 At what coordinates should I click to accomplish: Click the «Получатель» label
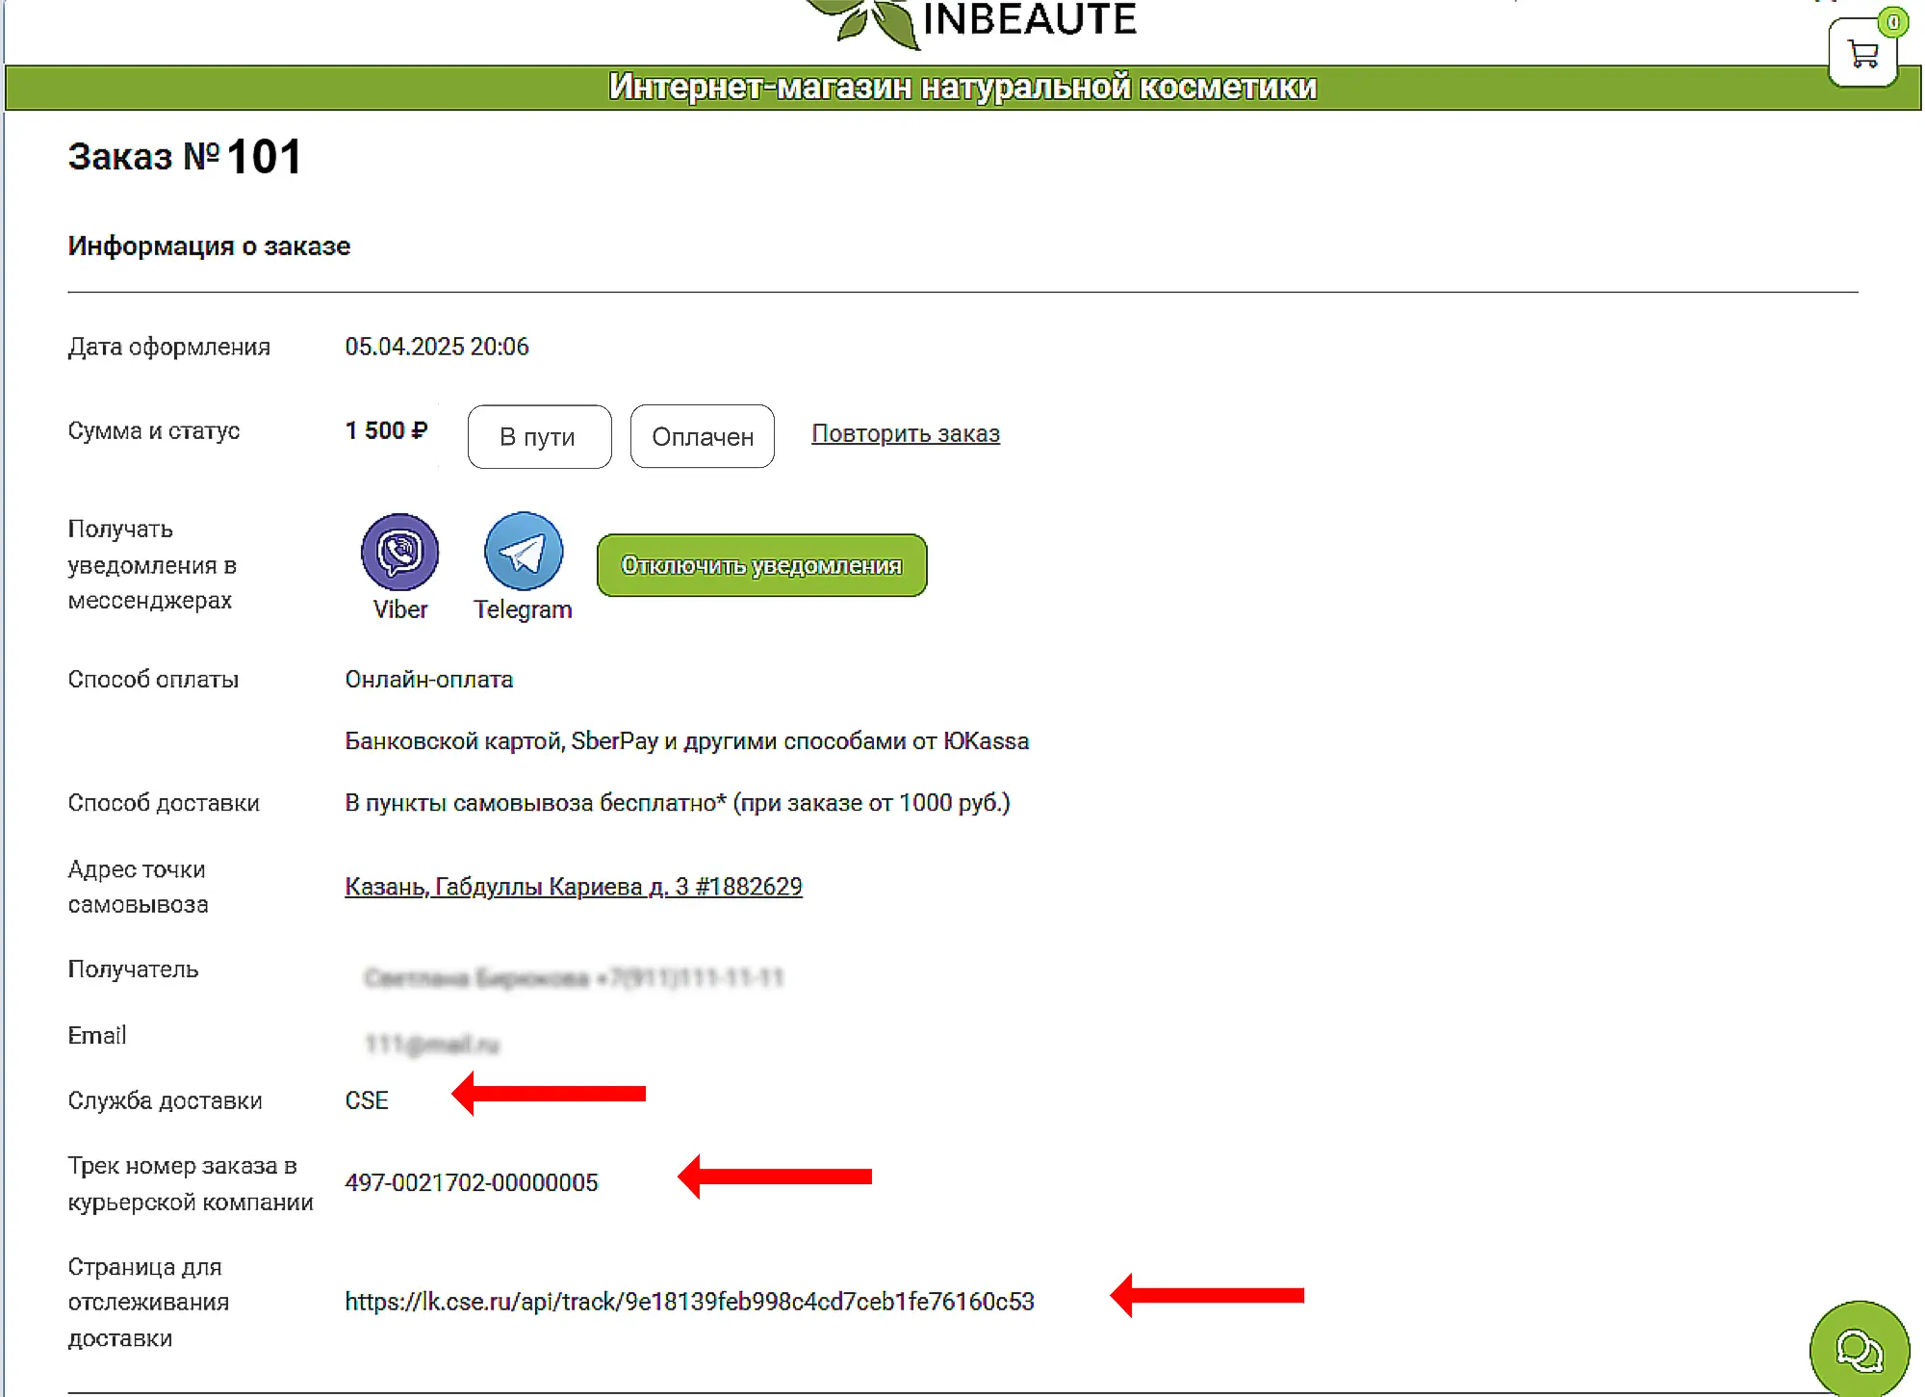133,970
